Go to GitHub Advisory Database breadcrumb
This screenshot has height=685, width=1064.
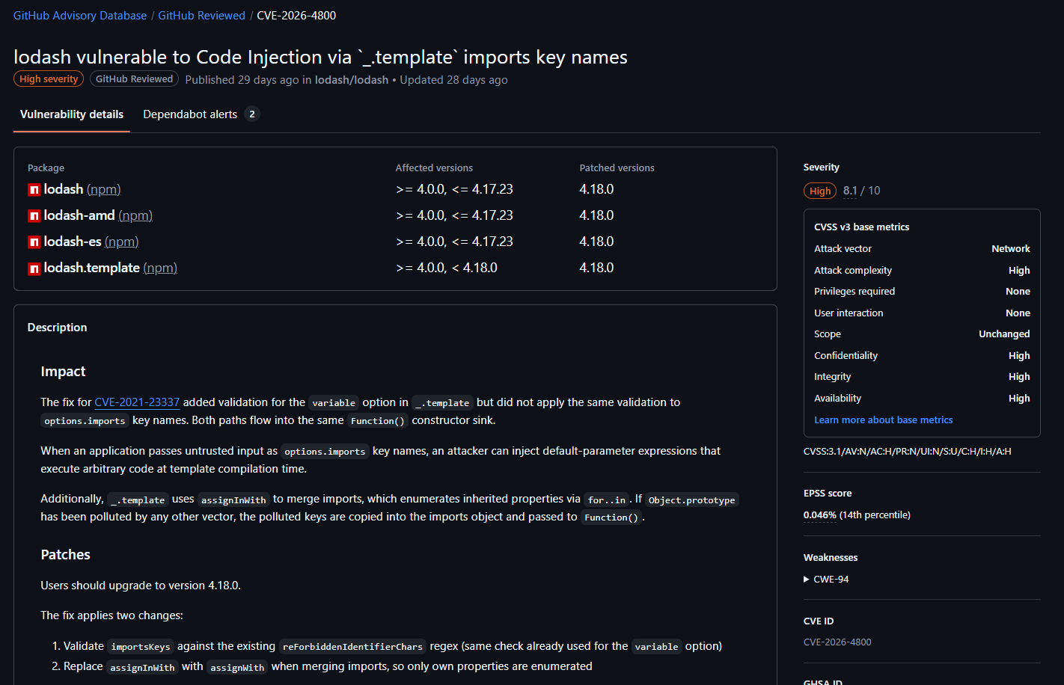[x=80, y=16]
